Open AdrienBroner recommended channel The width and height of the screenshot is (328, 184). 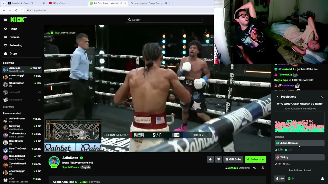tap(22, 120)
